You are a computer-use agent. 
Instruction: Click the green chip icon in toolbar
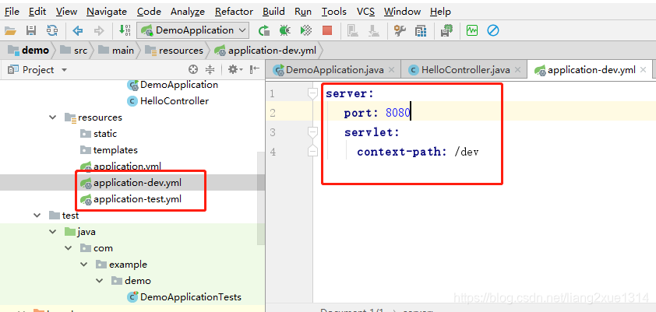[x=447, y=30]
